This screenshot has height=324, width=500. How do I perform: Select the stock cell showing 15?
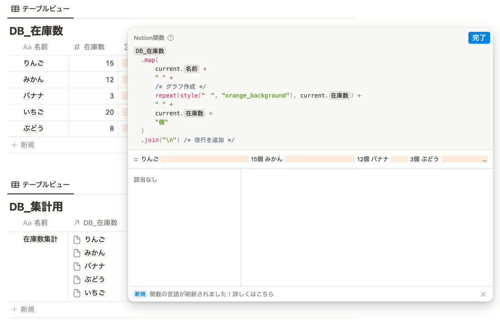pyautogui.click(x=93, y=63)
